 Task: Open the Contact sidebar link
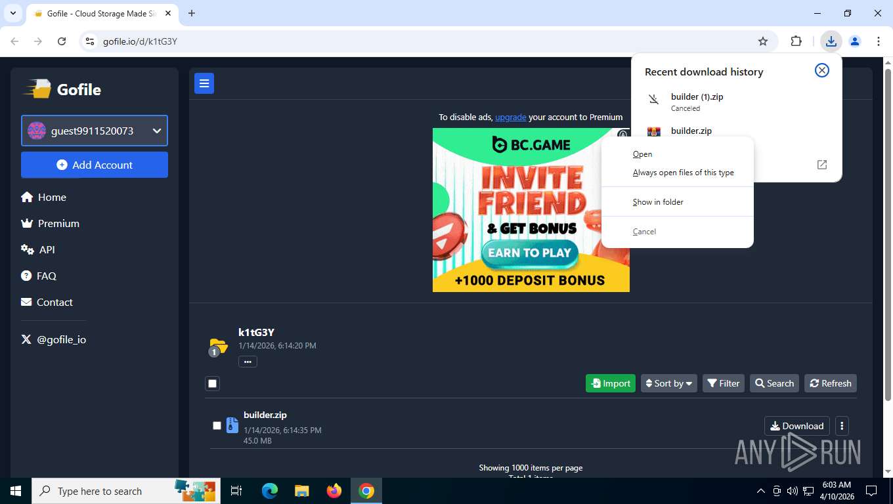point(47,302)
